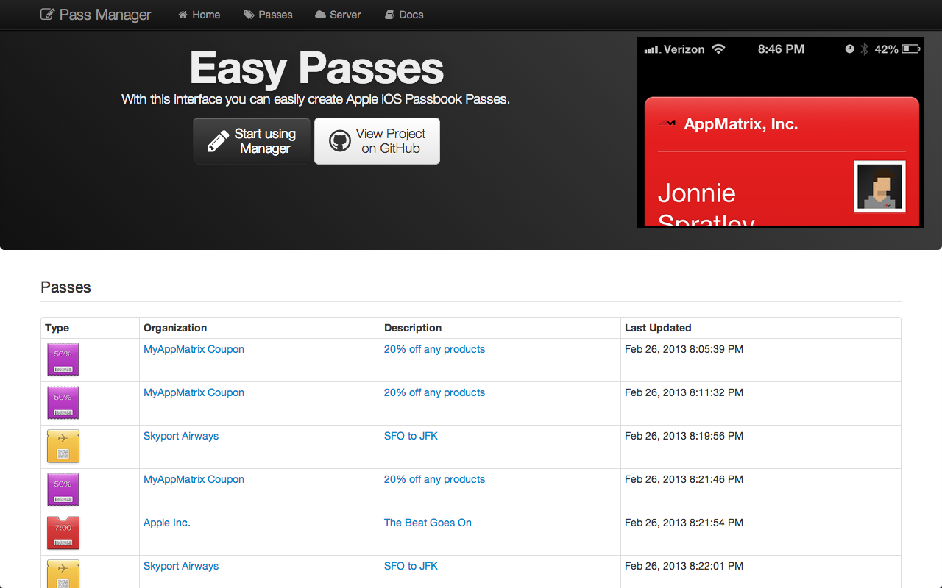Open the Docs menu item
This screenshot has width=942, height=588.
(x=404, y=15)
